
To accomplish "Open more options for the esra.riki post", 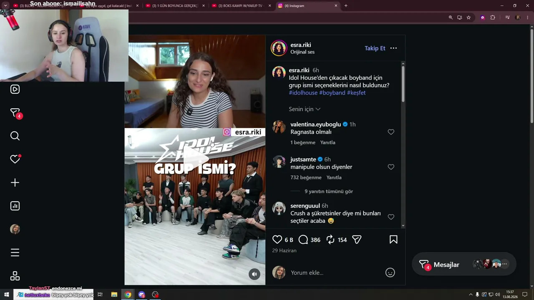I will (x=393, y=48).
